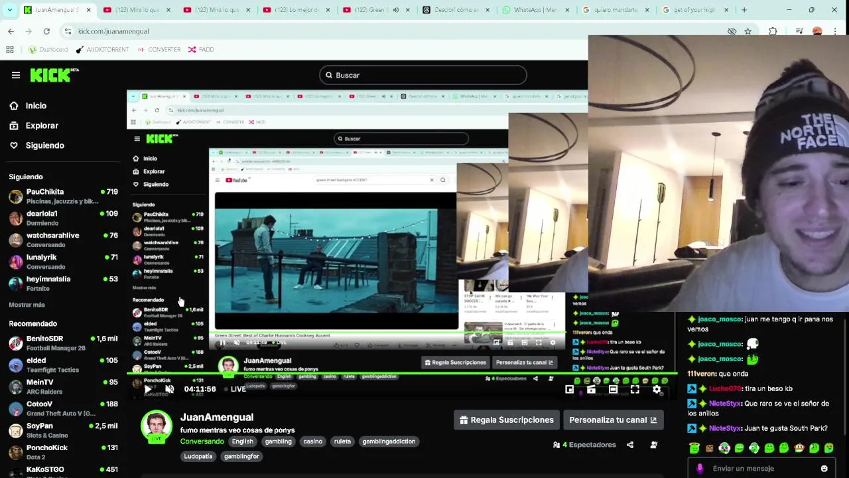Open the chat emoji picker
The width and height of the screenshot is (849, 478).
(824, 469)
